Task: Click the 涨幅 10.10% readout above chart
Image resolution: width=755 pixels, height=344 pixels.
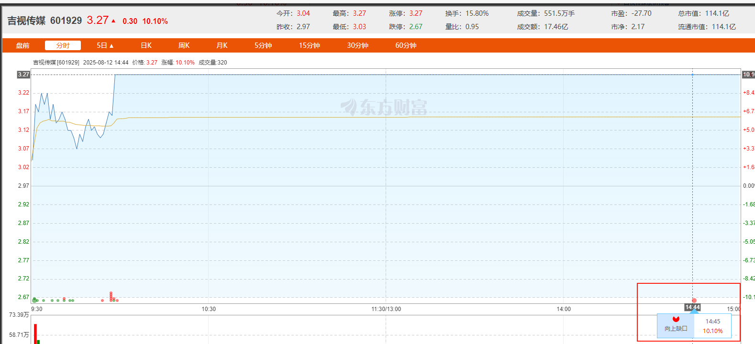Action: coord(178,63)
